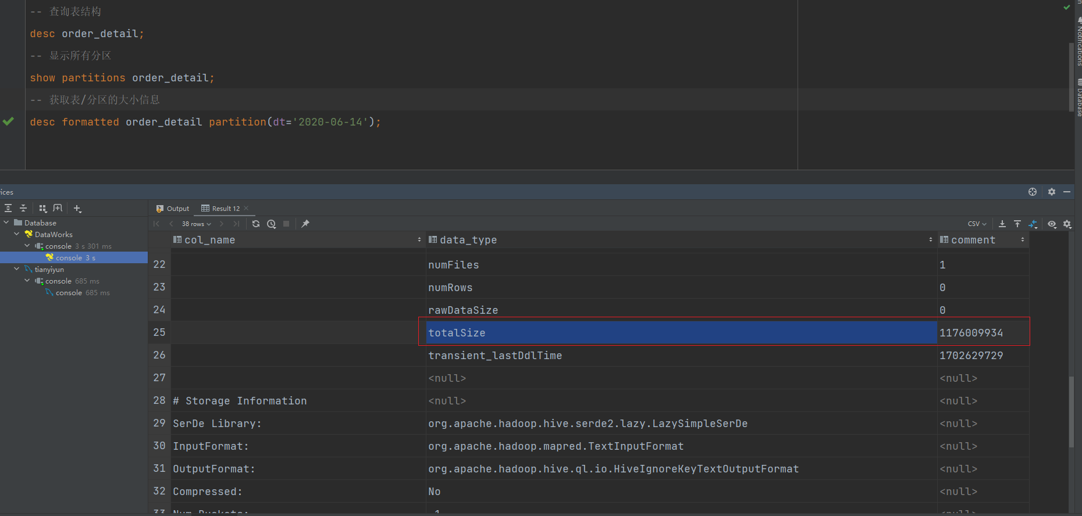The height and width of the screenshot is (516, 1082).
Task: Add a new service with plus icon
Action: (77, 208)
